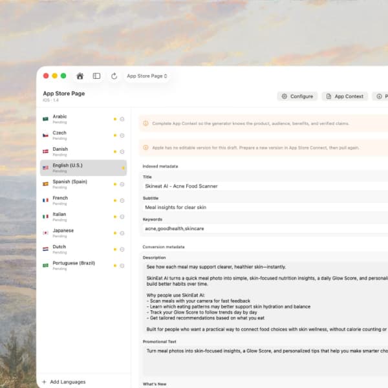388x388 pixels.
Task: Select Portuguese (Brazil) language row
Action: click(x=83, y=266)
